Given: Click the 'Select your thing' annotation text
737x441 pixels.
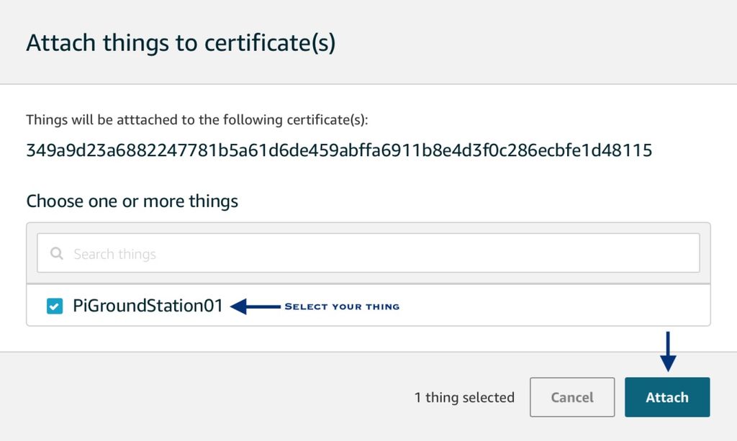Looking at the screenshot, I should pos(342,306).
